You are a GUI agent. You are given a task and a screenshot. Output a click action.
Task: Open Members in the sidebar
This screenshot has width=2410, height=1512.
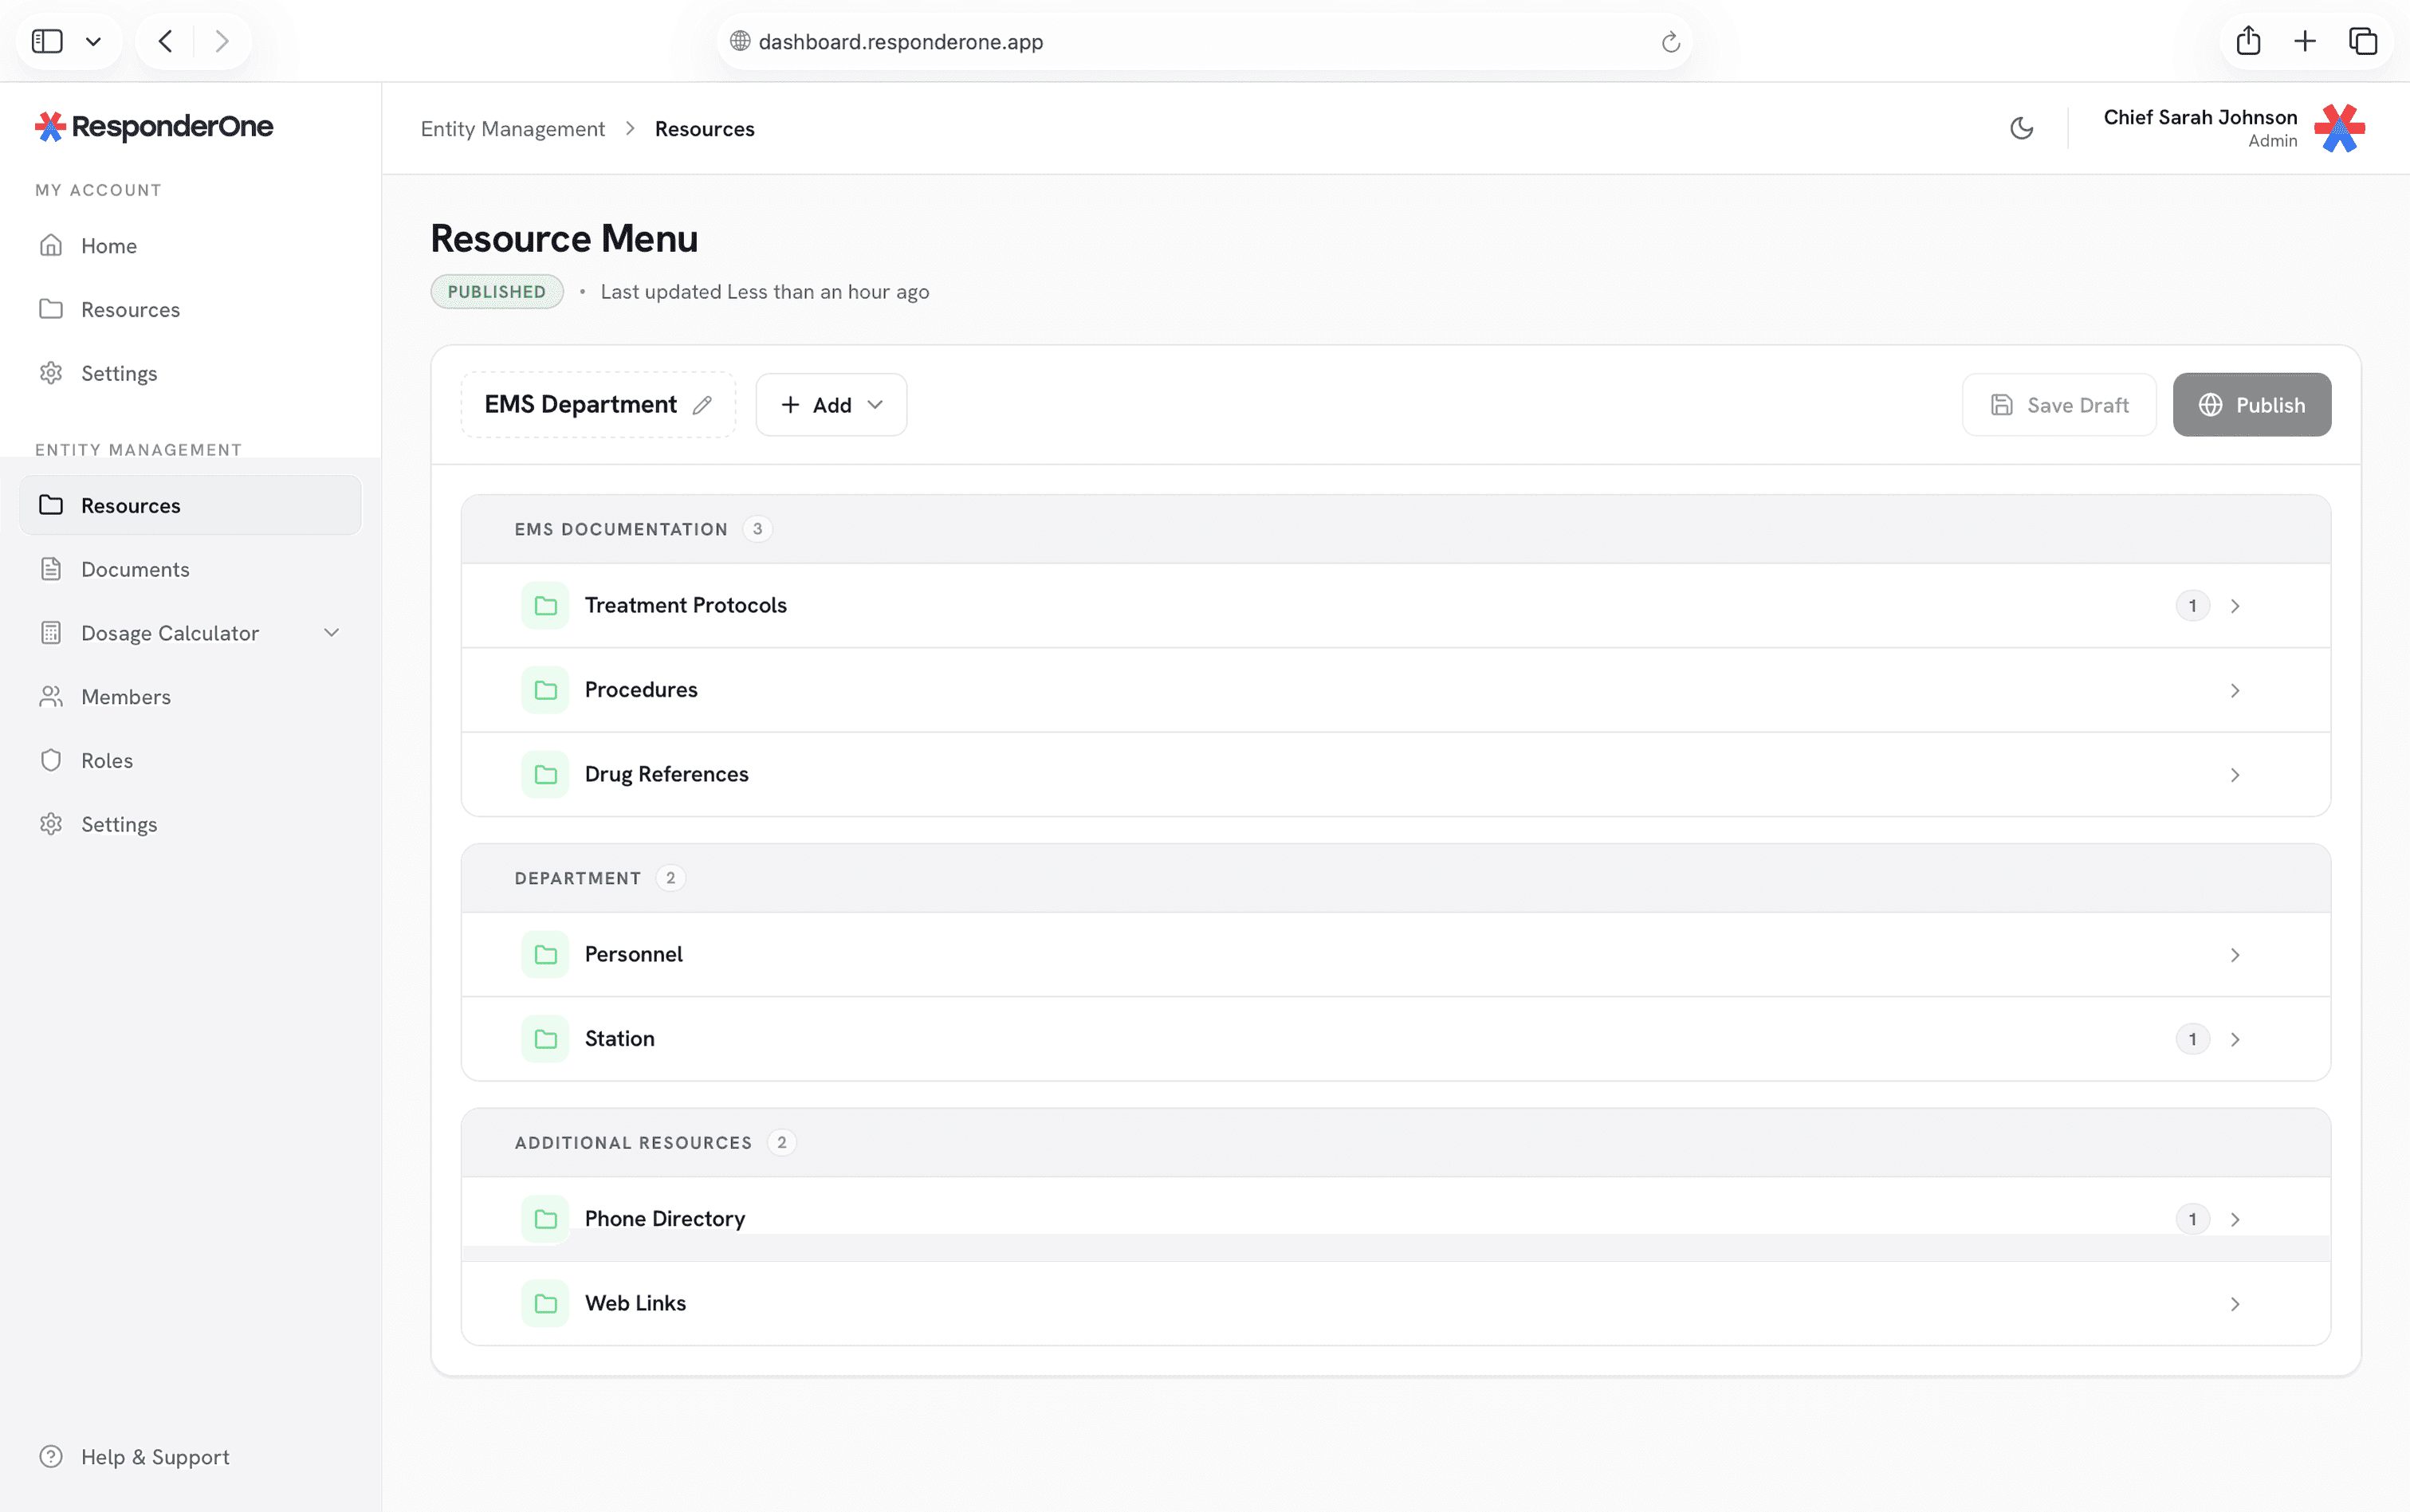[x=190, y=697]
